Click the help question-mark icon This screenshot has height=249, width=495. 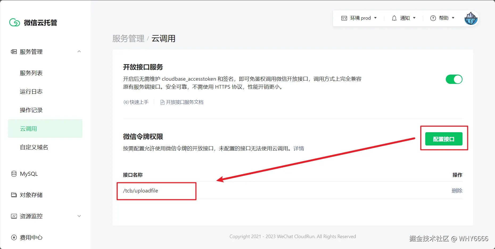pyautogui.click(x=433, y=18)
